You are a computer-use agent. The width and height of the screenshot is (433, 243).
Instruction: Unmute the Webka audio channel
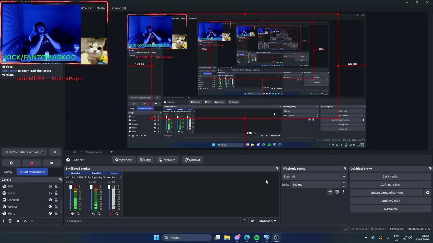tap(111, 214)
